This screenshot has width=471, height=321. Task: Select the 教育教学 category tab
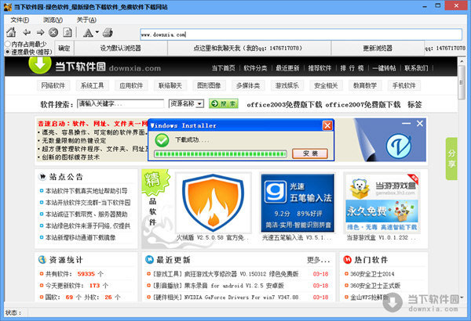pyautogui.click(x=365, y=85)
